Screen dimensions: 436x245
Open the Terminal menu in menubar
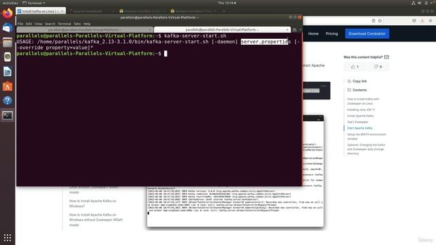click(x=64, y=24)
